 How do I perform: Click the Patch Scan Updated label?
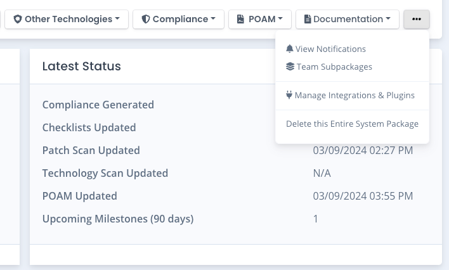coord(91,151)
